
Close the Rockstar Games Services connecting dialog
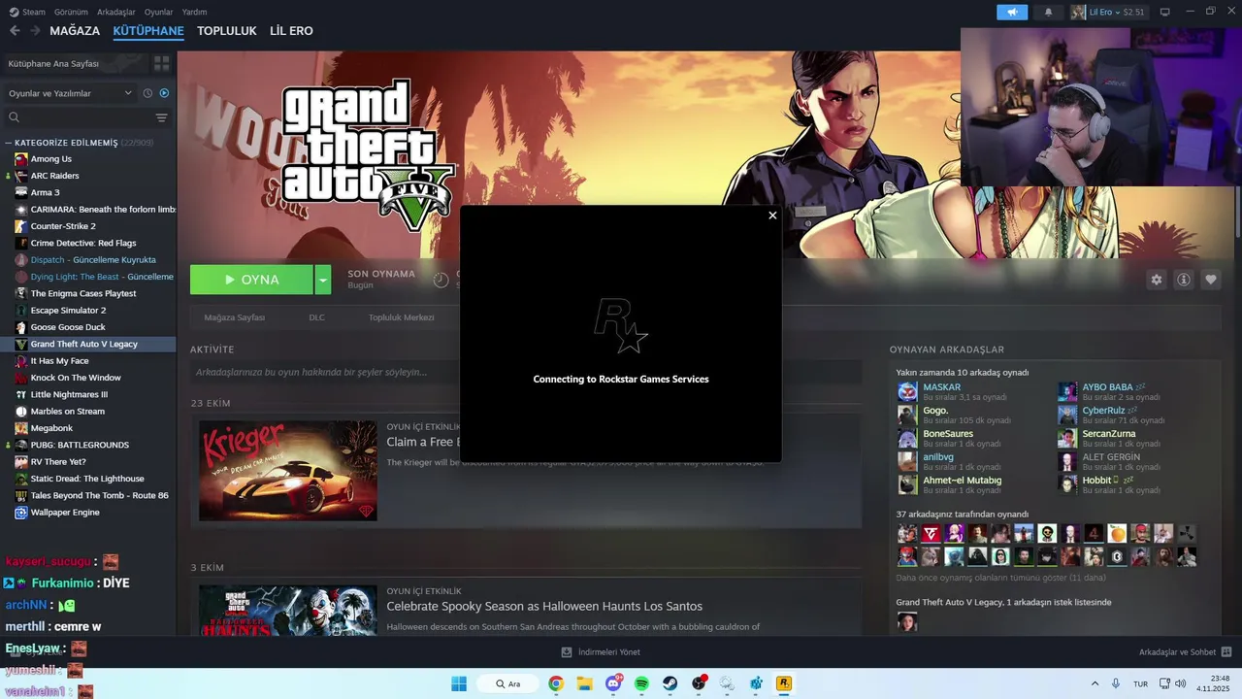tap(772, 216)
